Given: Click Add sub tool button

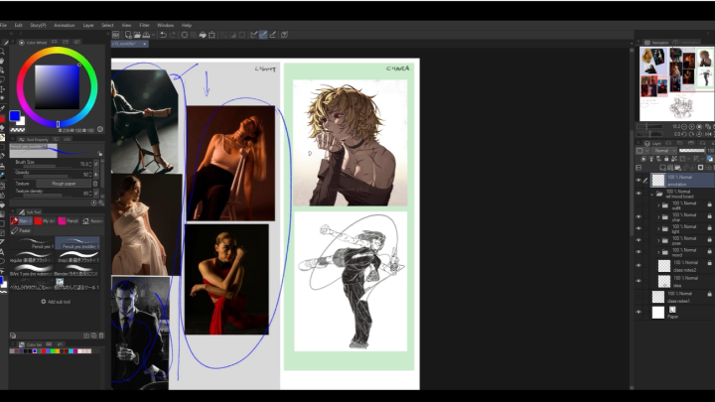Looking at the screenshot, I should tap(56, 302).
